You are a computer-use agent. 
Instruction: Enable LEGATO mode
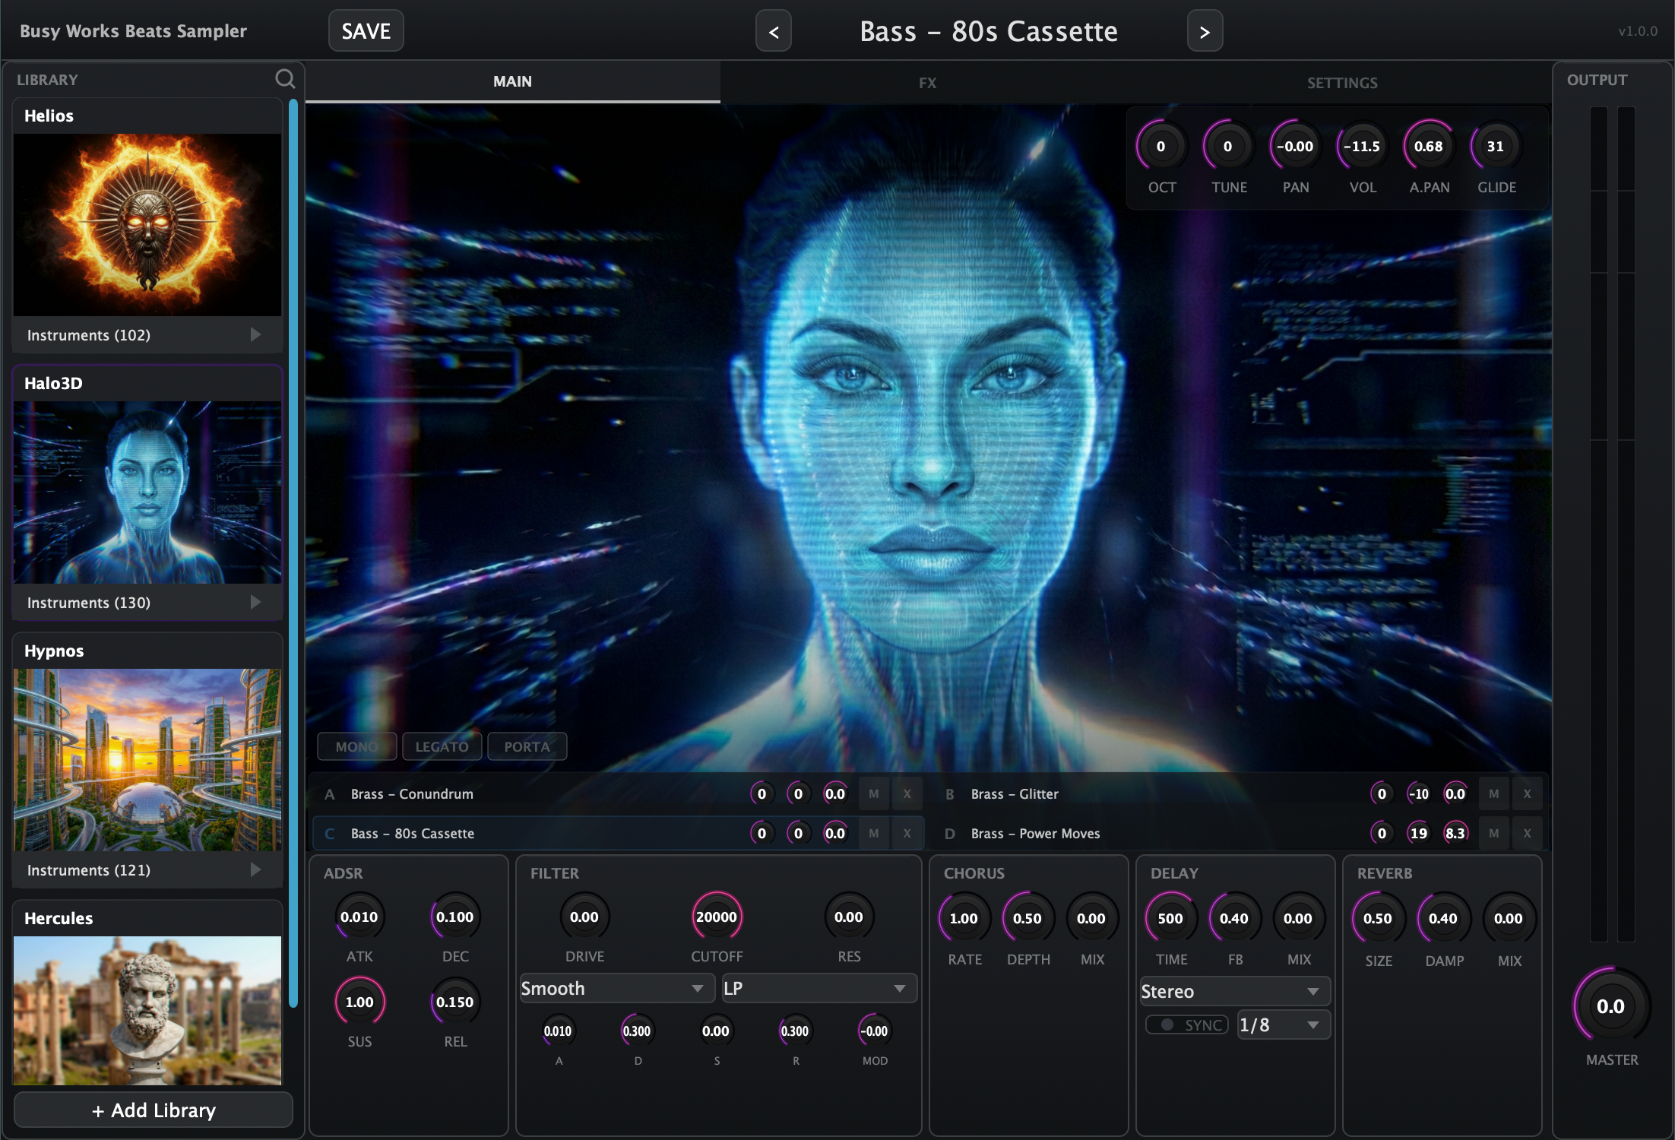(x=442, y=746)
